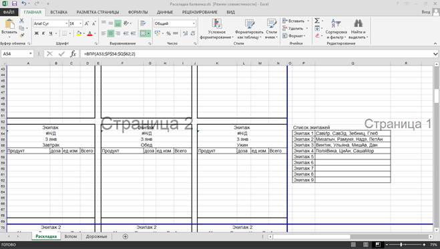Apply percent style format

(x=168, y=33)
